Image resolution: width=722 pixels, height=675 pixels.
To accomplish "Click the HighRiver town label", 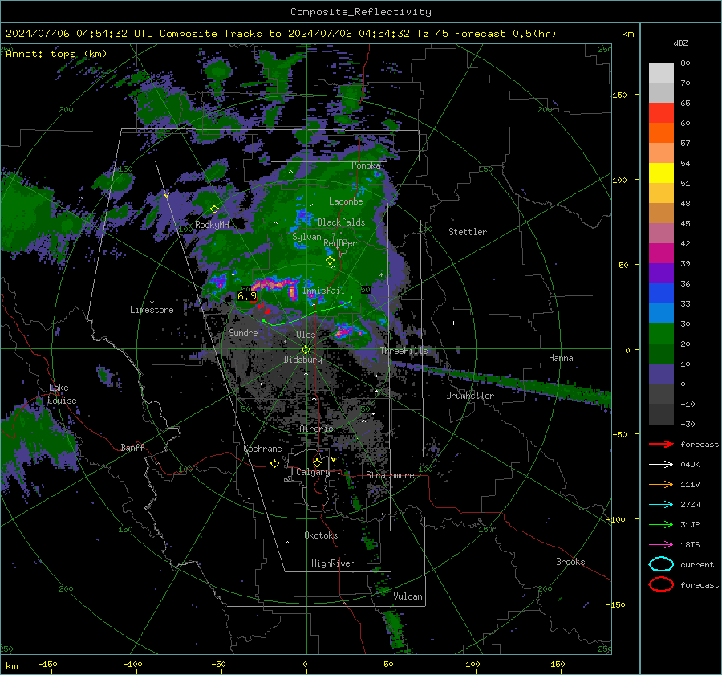I will pos(333,563).
